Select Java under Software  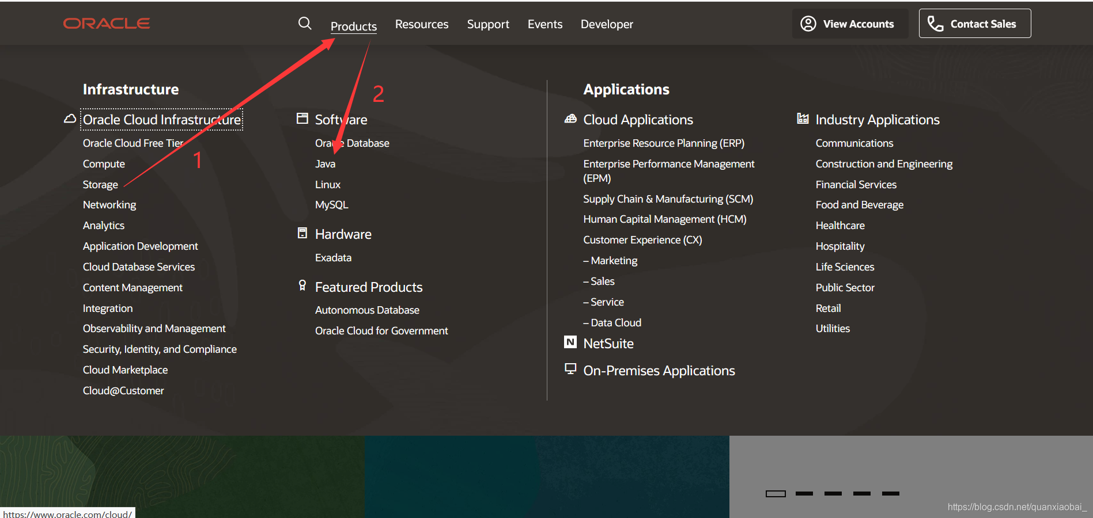coord(326,164)
